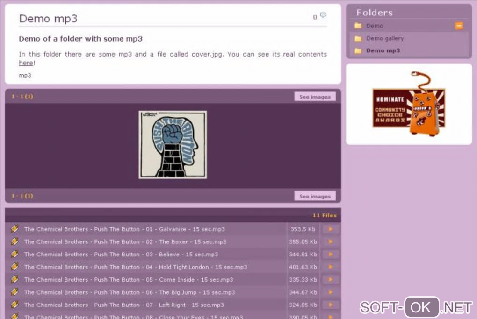477x319 pixels.
Task: Click the '11 Files' count label
Action: [325, 215]
